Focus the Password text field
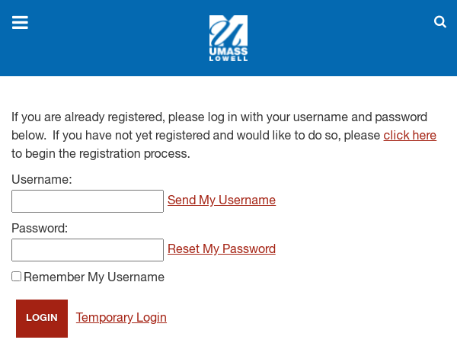Image resolution: width=457 pixels, height=343 pixels. tap(88, 250)
